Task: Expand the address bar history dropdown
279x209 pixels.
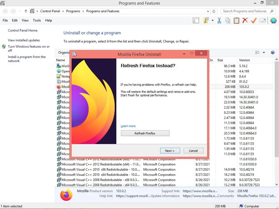Action: point(208,11)
